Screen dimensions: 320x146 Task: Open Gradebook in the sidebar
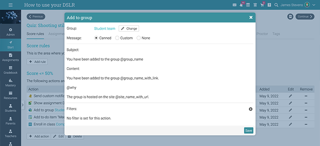[10, 70]
